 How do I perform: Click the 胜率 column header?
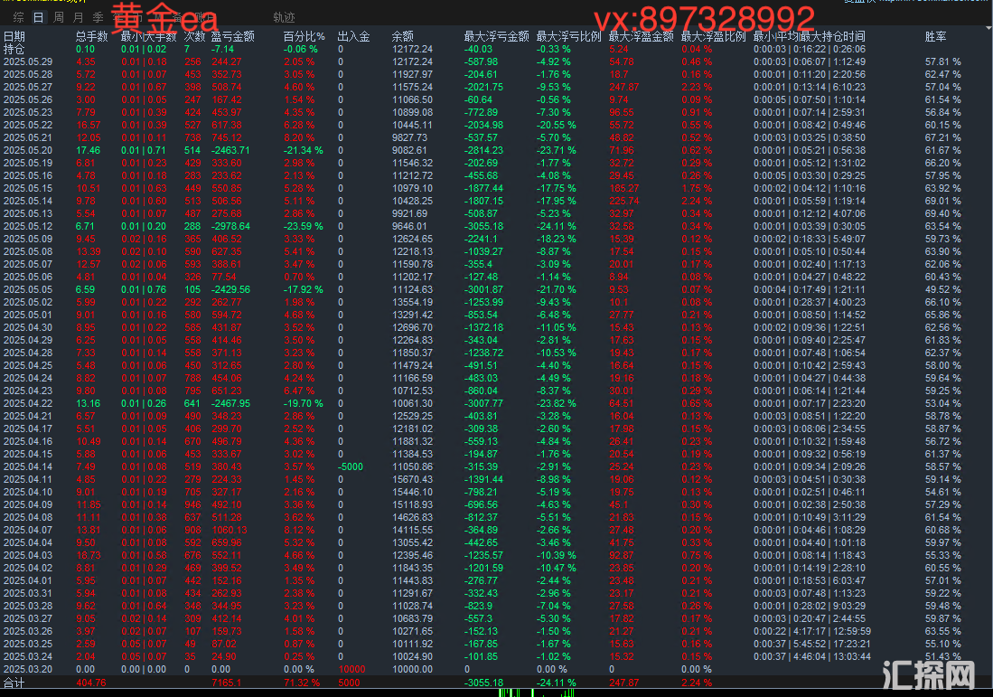[935, 36]
